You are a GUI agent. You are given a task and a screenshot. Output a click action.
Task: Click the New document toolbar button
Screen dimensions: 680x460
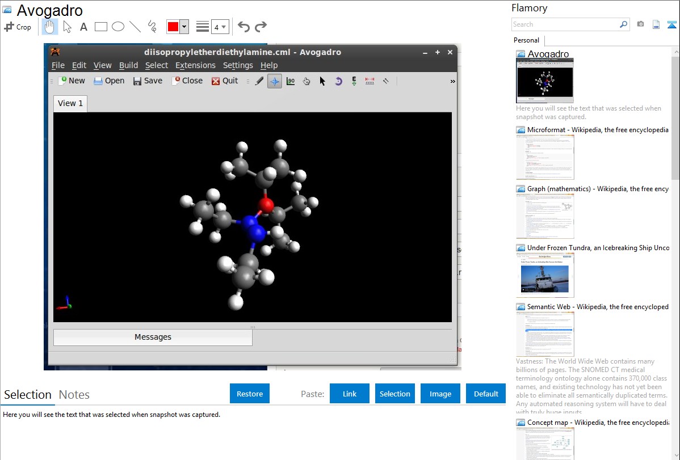[72, 81]
